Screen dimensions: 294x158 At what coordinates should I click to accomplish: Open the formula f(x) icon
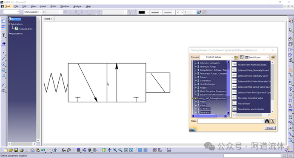(x=63, y=150)
